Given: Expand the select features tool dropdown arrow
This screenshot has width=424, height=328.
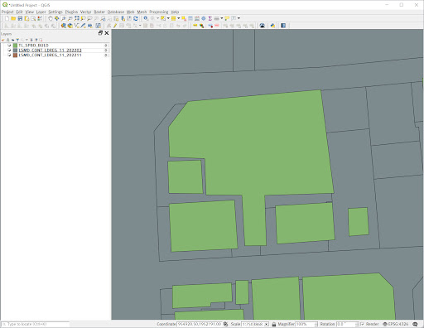Looking at the screenshot, I should point(168,18).
